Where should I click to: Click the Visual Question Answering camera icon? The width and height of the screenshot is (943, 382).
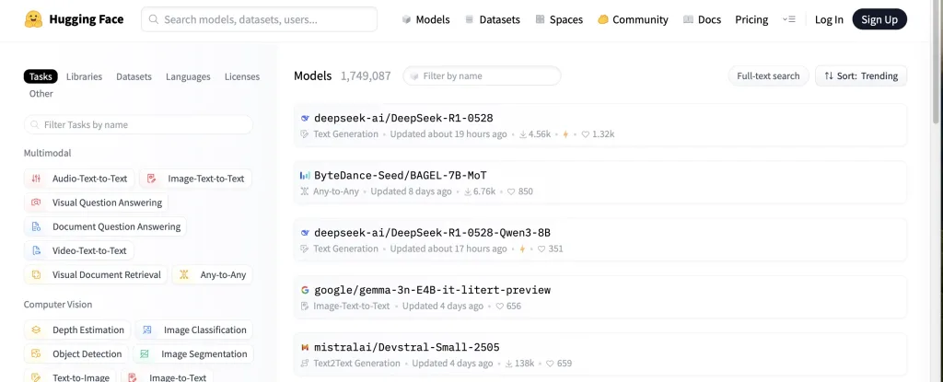coord(36,203)
